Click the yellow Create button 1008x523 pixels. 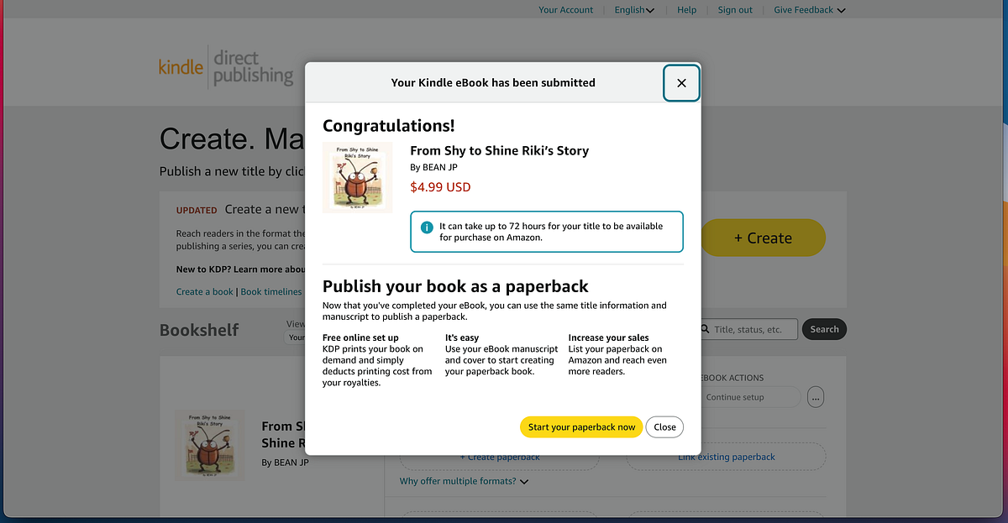point(763,238)
